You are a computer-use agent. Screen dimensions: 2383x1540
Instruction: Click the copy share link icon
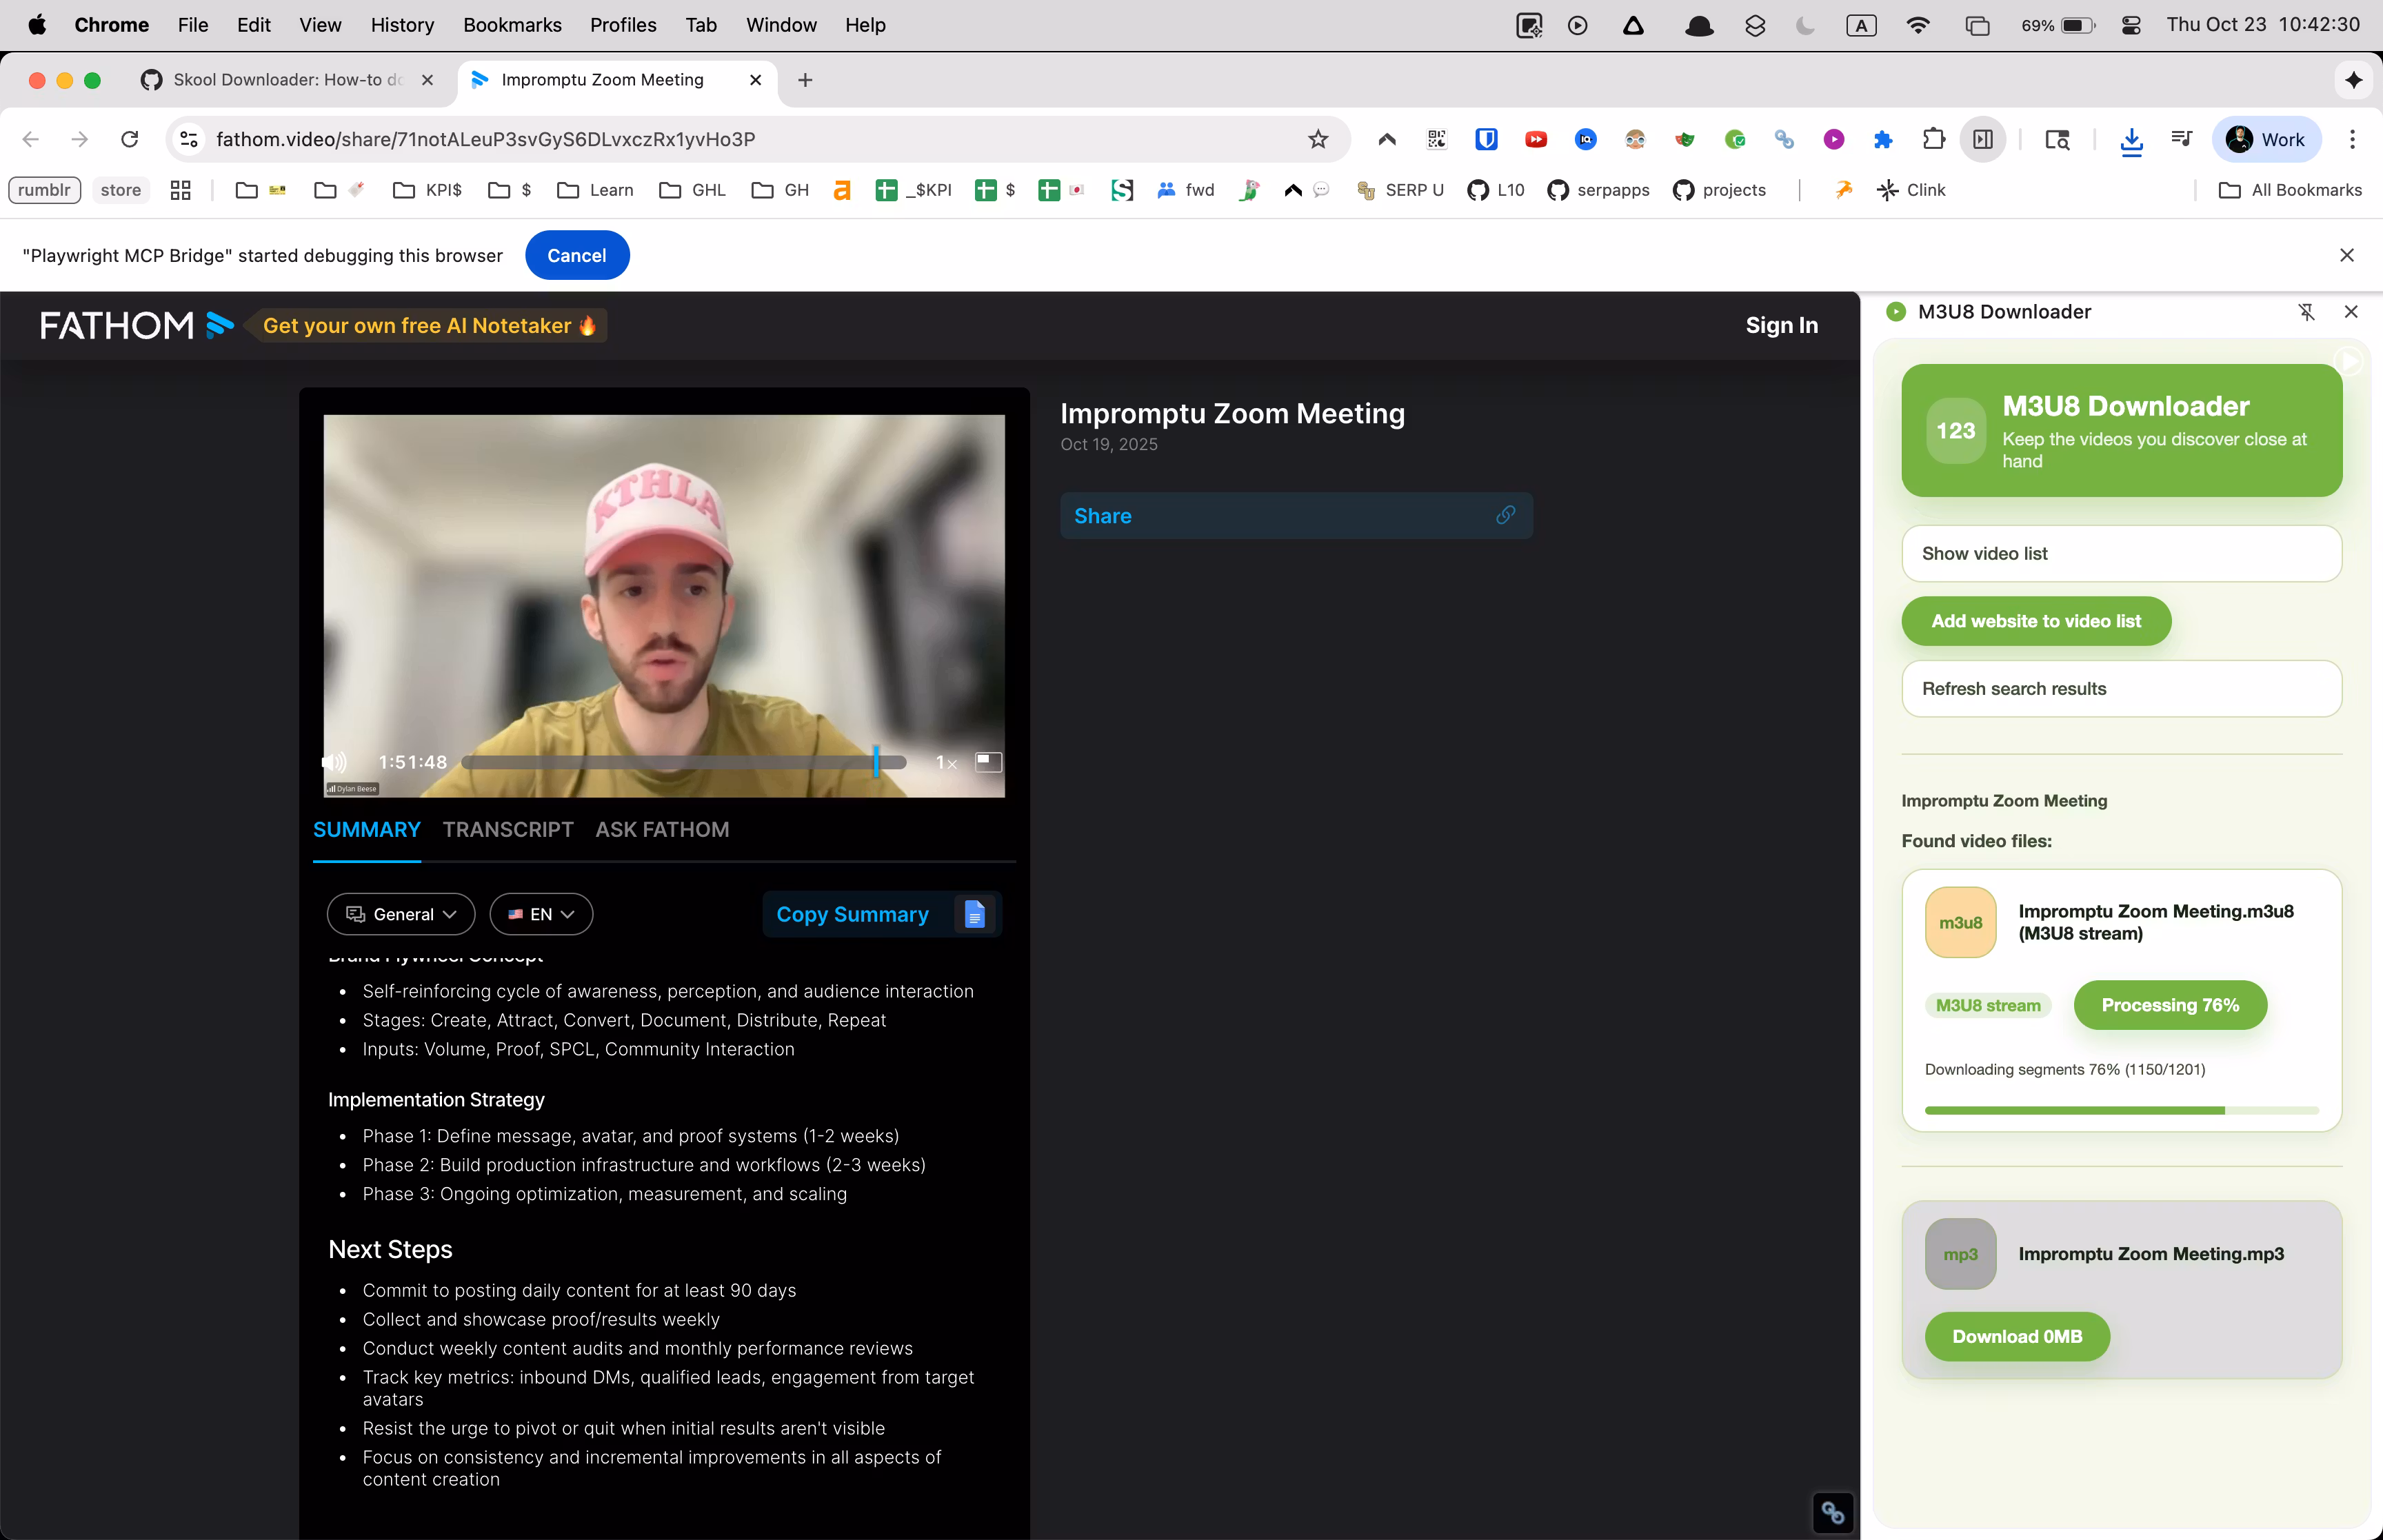pyautogui.click(x=1505, y=515)
